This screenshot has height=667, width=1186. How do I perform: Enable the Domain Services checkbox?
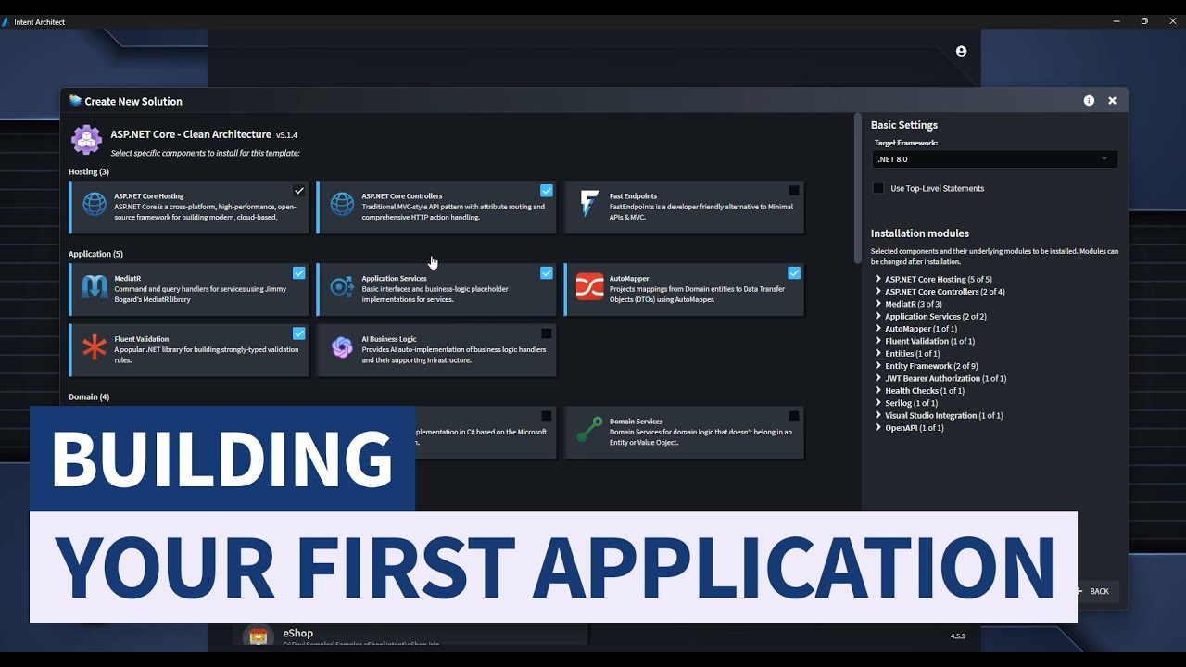[794, 416]
